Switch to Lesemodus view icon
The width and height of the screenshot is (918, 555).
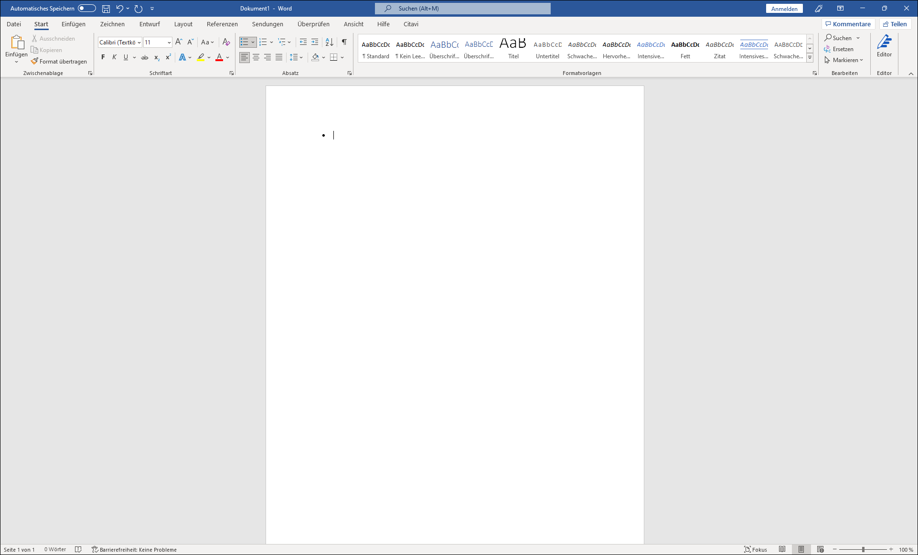pos(782,549)
